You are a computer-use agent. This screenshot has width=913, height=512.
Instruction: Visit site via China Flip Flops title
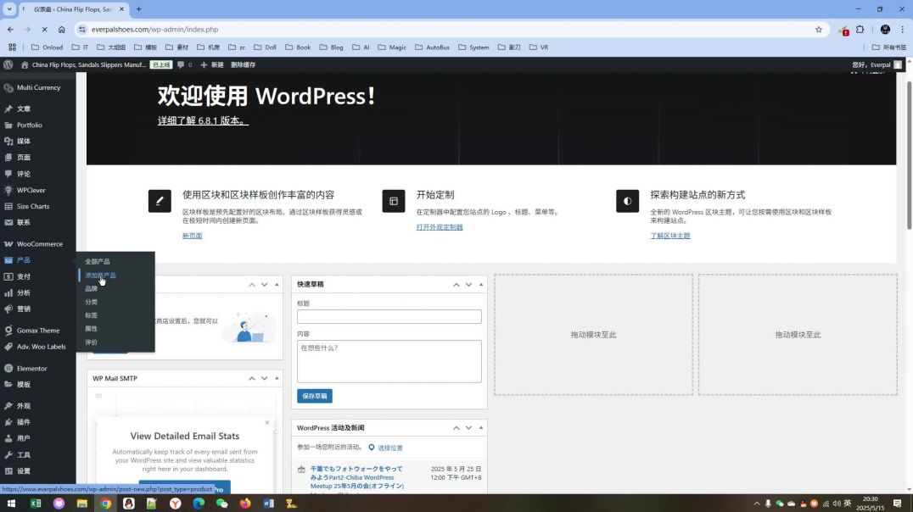point(83,64)
